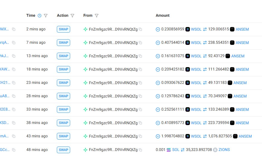Image resolution: width=262 pixels, height=156 pixels.
Task: Copy From address in 7 mins ago row
Action: 141,43
